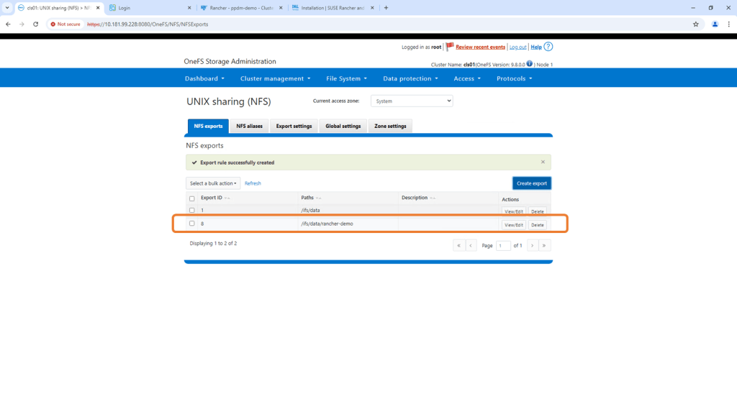Select checkbox for export ID 8
737x394 pixels.
tap(192, 224)
